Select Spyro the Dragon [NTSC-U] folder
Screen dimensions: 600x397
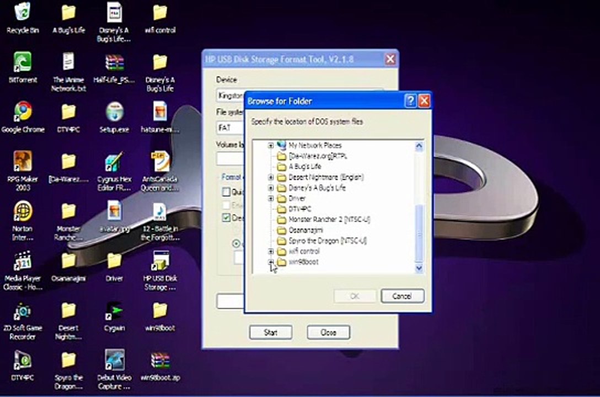pos(327,240)
